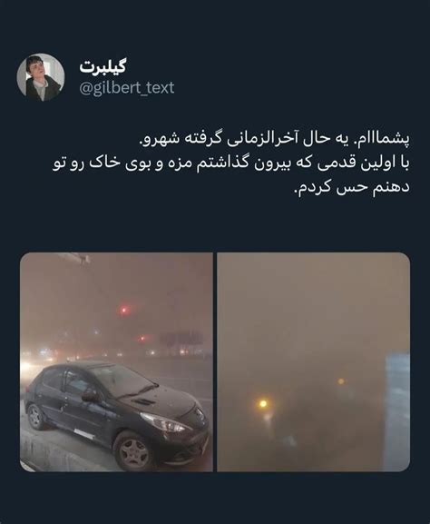Open the left photo with black car

(x=116, y=362)
